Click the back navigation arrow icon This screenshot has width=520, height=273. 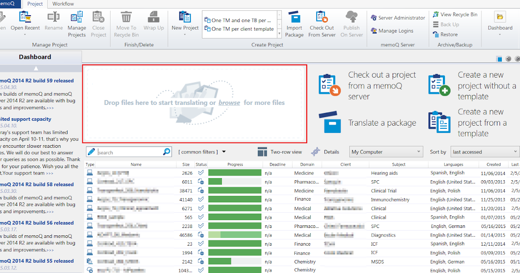click(508, 59)
